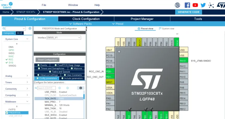
Task: Open the Facebook icon link
Action: click(x=187, y=5)
